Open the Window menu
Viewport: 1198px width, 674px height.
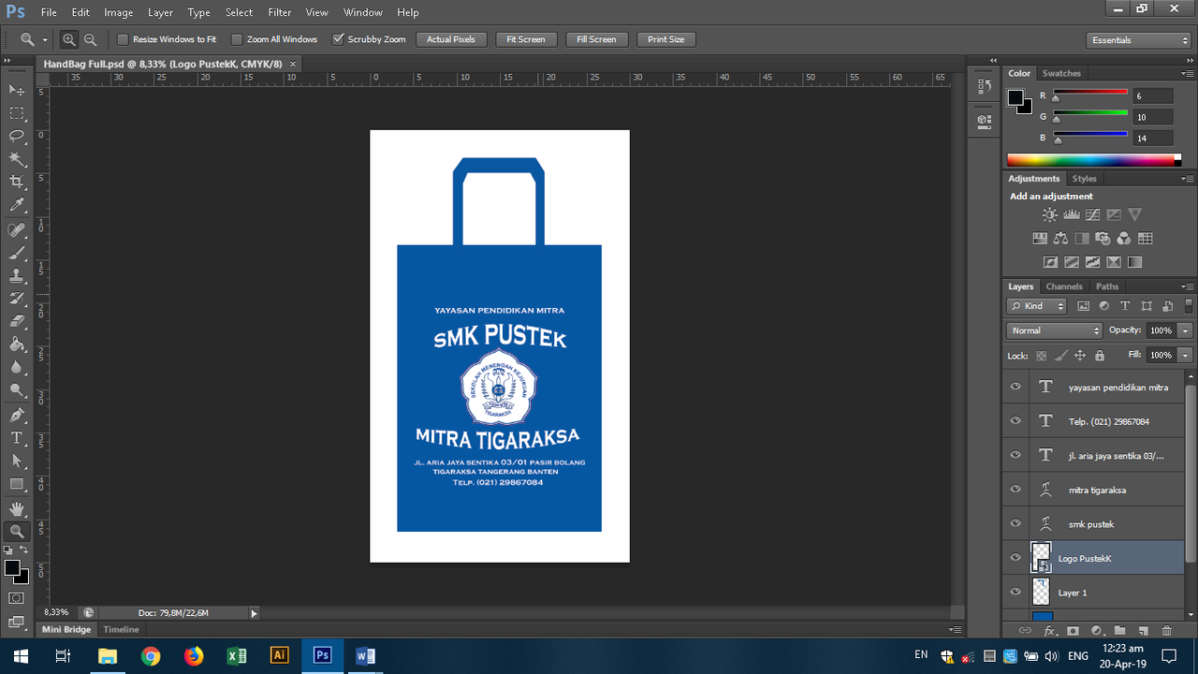click(x=362, y=12)
